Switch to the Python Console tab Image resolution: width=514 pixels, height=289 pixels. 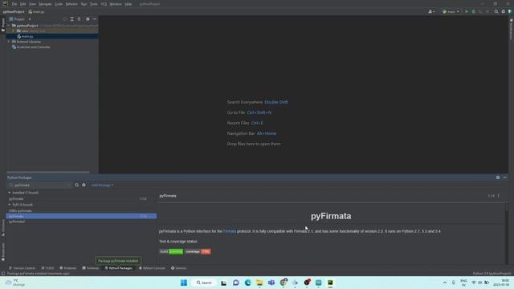pos(152,268)
